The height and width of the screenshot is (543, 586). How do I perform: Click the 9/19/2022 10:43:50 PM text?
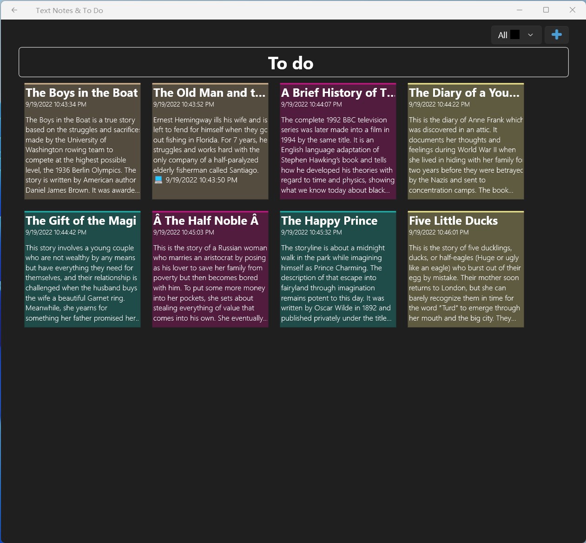click(201, 180)
